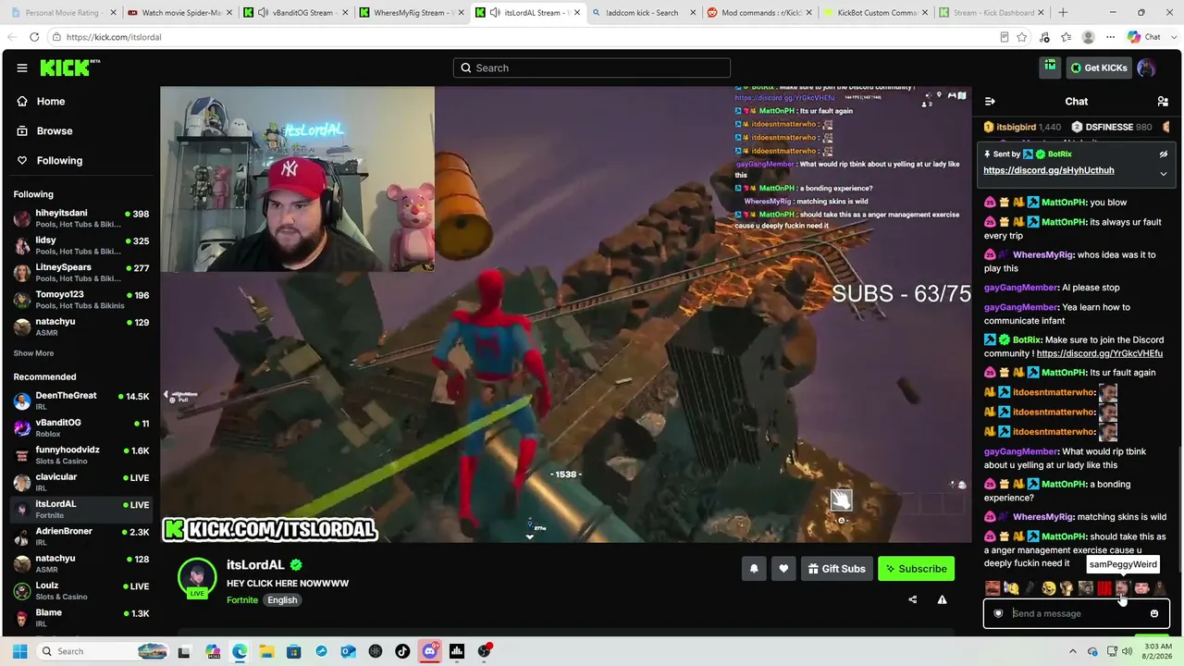Viewport: 1184px width, 666px height.
Task: Favorite this page with the star icon
Action: click(x=1022, y=37)
